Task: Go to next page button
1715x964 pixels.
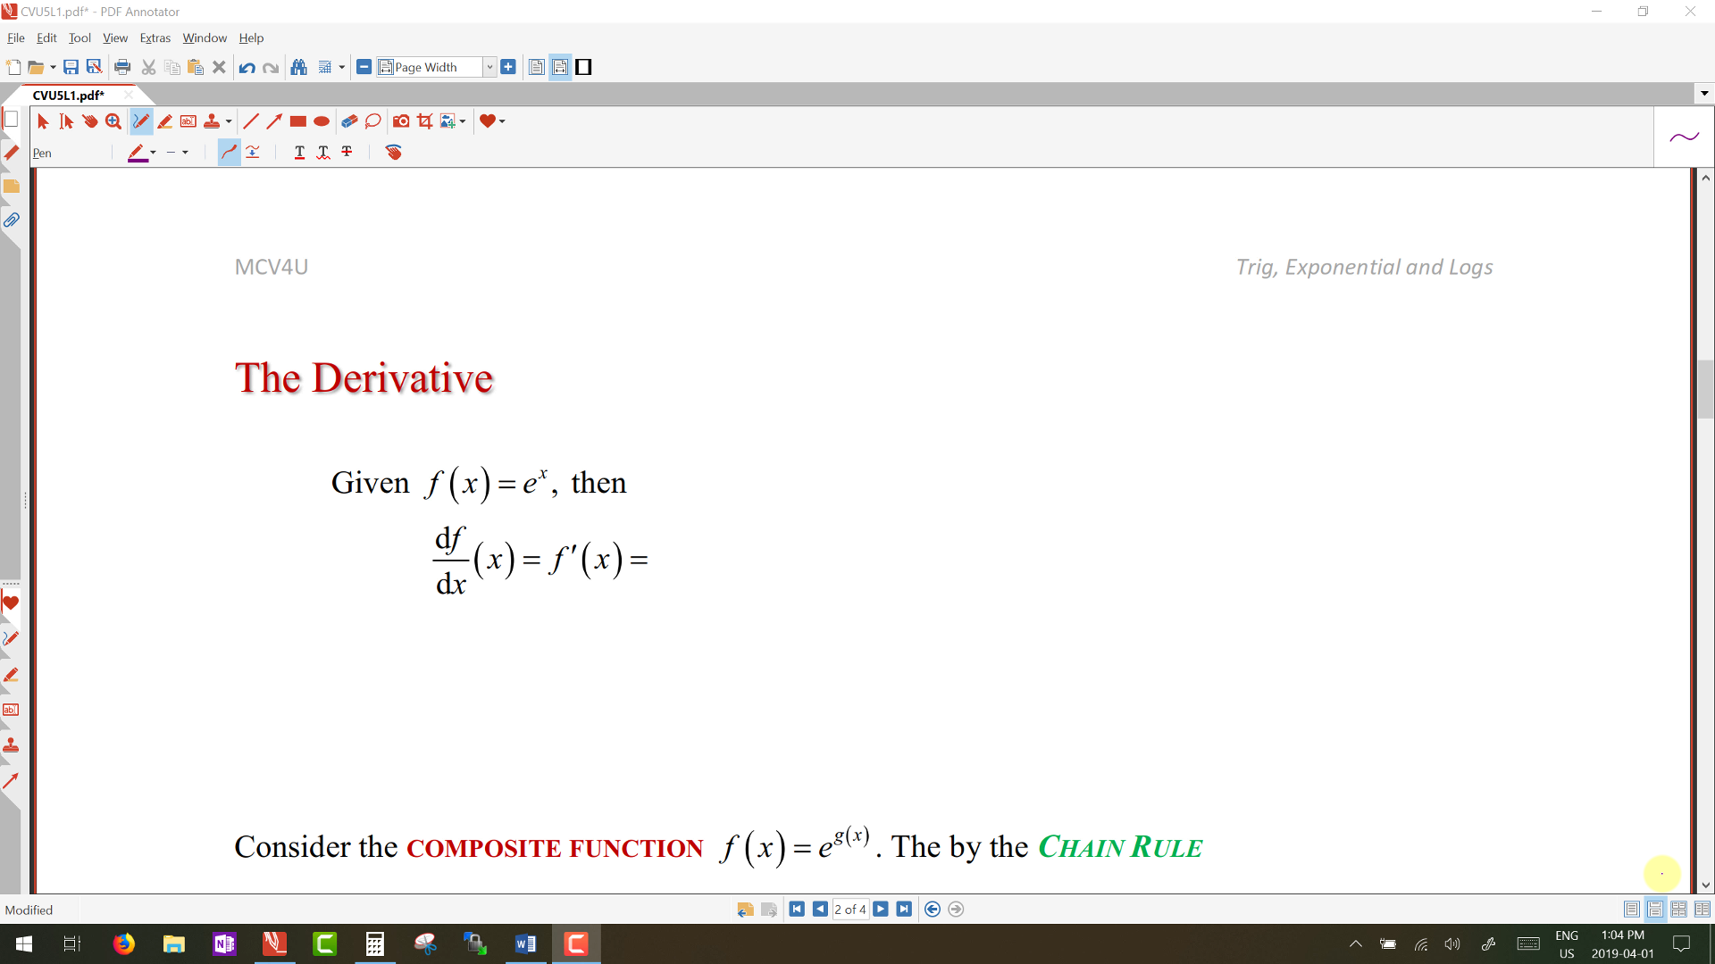Action: coord(881,910)
